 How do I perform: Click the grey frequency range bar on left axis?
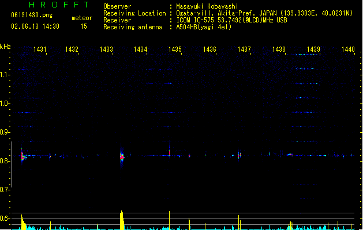(12, 164)
